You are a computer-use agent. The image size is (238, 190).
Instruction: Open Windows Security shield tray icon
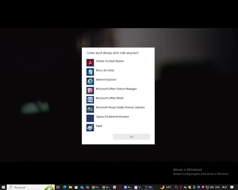190,187
